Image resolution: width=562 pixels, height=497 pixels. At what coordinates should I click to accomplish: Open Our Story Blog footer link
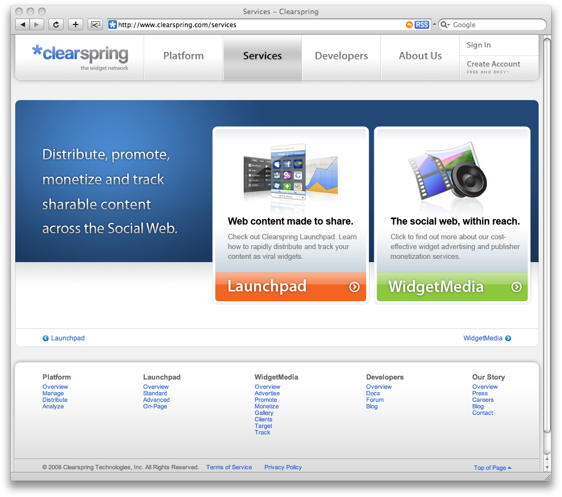(x=478, y=406)
